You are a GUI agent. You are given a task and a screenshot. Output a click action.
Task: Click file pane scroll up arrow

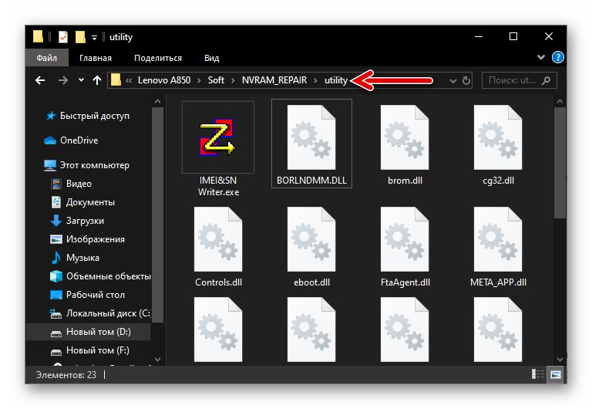click(560, 101)
